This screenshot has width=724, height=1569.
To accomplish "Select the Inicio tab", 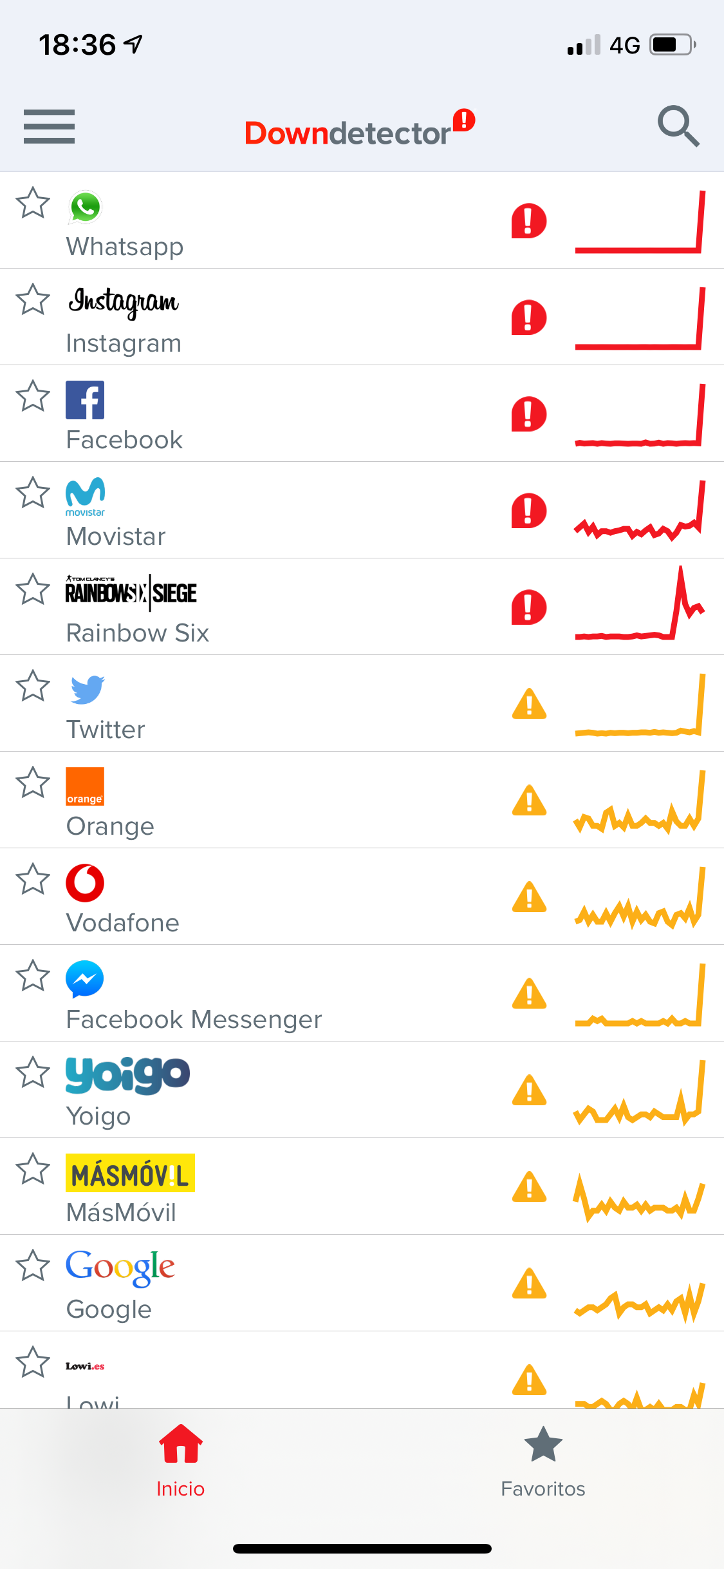I will click(x=181, y=1461).
